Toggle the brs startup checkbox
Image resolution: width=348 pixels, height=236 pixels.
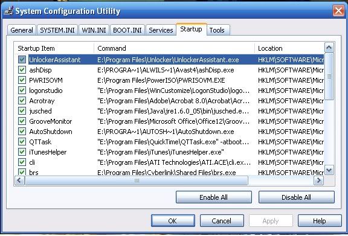(x=22, y=172)
